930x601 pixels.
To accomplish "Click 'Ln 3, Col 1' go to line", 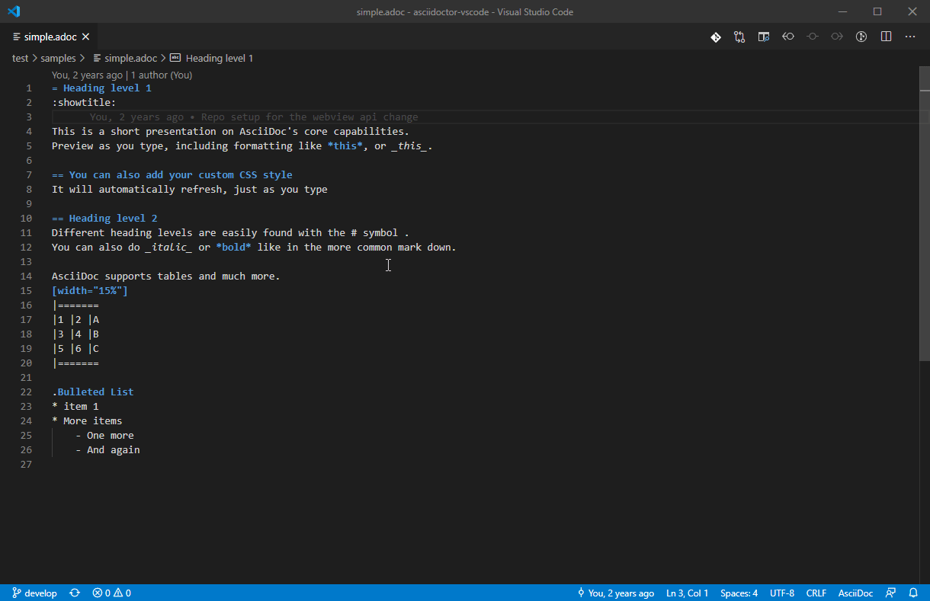I will click(687, 593).
